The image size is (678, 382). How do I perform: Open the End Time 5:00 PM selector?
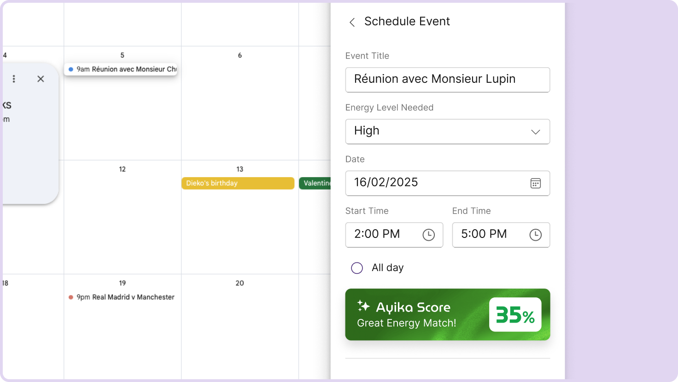tap(491, 235)
